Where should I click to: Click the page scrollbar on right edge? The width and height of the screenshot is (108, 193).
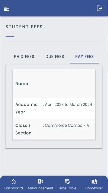pyautogui.click(x=107, y=44)
